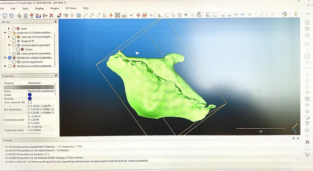Uncheck the Normals property checkbox
Image resolution: width=313 pixels, height=171 pixels.
(x=30, y=98)
